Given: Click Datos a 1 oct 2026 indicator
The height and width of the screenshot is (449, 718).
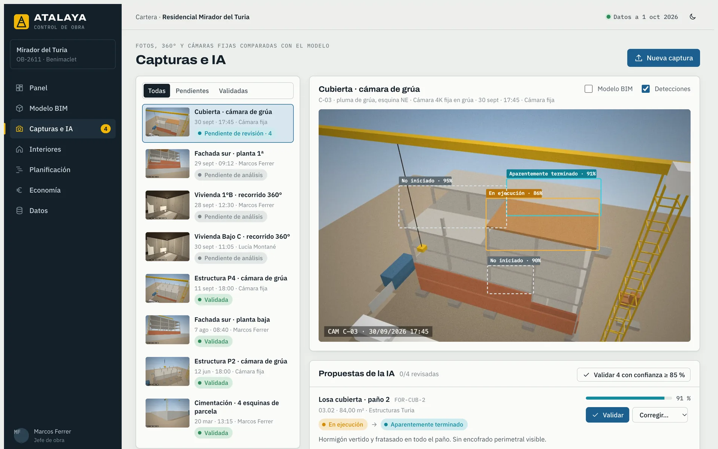Looking at the screenshot, I should click(642, 17).
